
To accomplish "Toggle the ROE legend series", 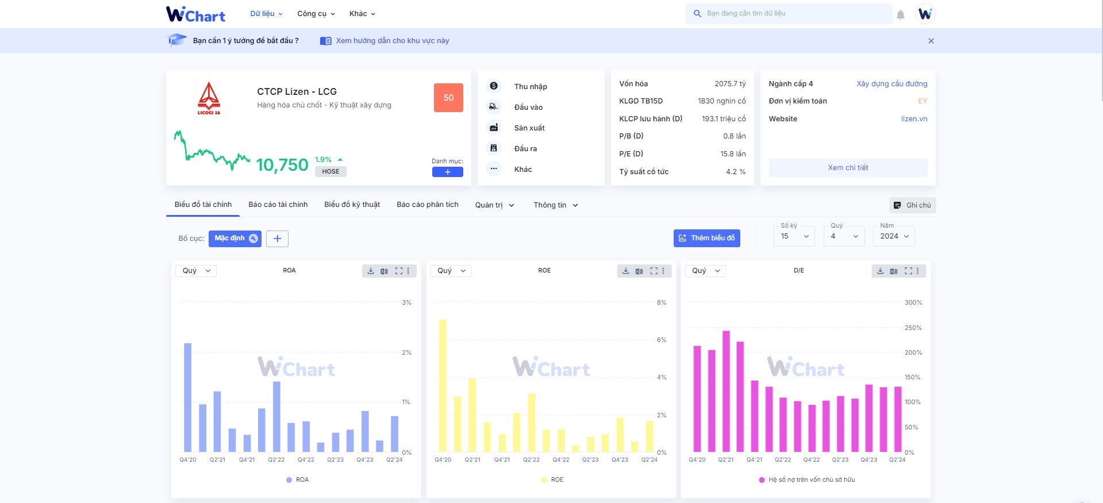I will 552,479.
